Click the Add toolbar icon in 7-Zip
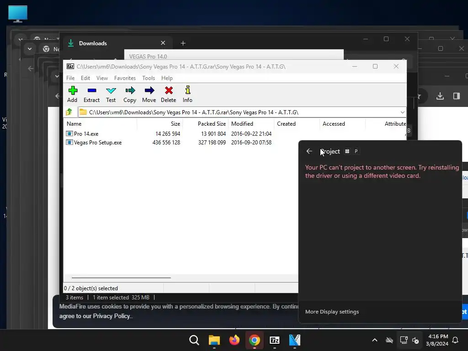Screen dimensions: 468x351 click(73, 94)
